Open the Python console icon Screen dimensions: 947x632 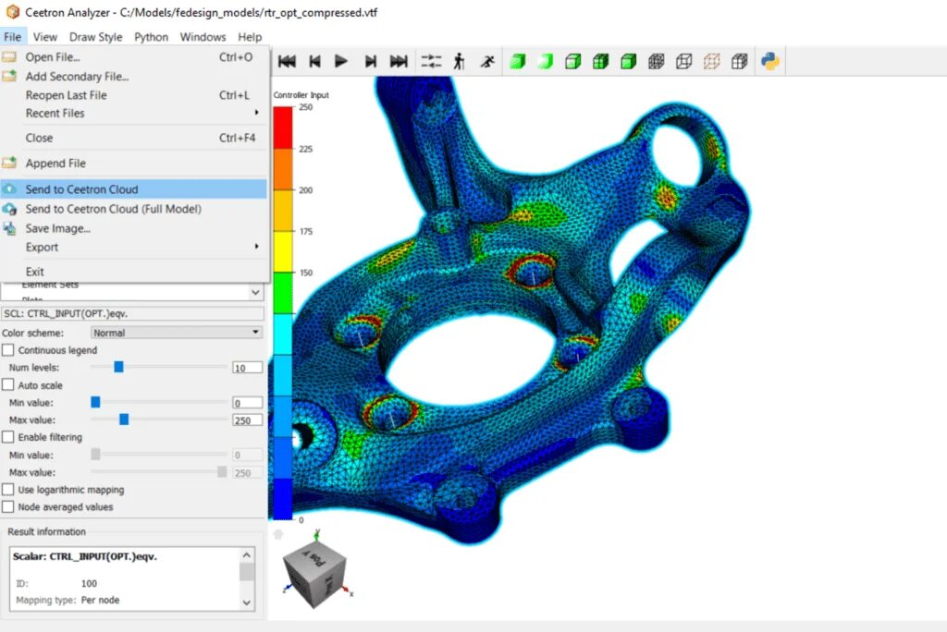[770, 61]
